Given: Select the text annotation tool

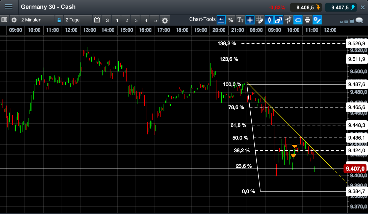Looking at the screenshot, I should pos(240,20).
